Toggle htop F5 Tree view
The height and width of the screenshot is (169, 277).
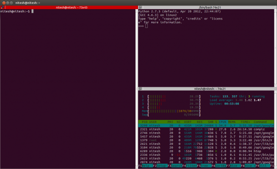[x=204, y=166]
